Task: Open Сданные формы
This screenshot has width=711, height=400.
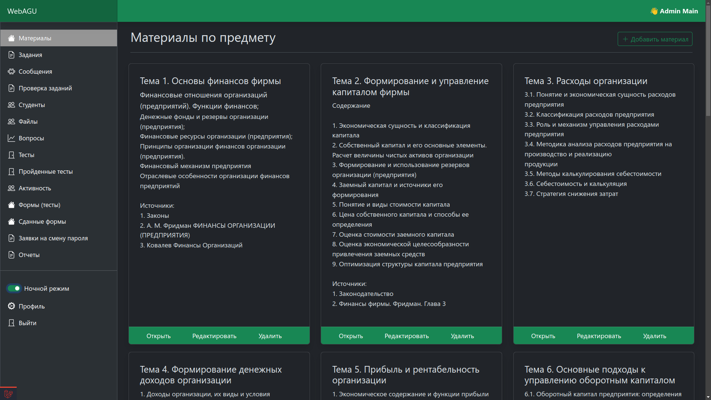Action: tap(59, 221)
